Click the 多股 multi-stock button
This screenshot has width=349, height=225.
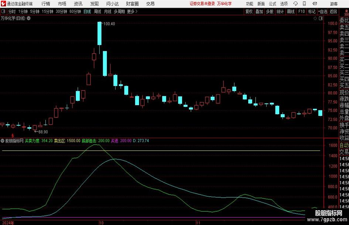tap(270, 11)
